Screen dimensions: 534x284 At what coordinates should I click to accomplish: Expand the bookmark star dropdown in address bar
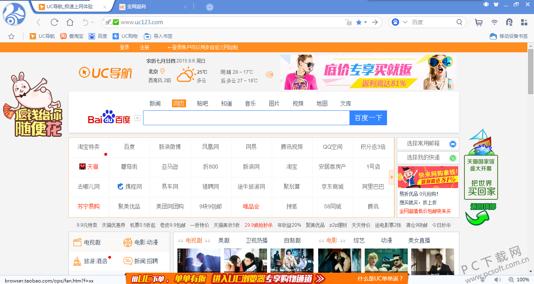[366, 22]
